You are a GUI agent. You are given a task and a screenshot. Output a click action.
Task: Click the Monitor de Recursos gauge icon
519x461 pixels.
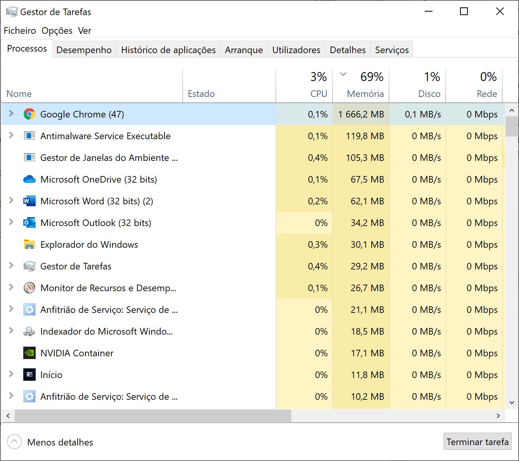click(x=29, y=288)
